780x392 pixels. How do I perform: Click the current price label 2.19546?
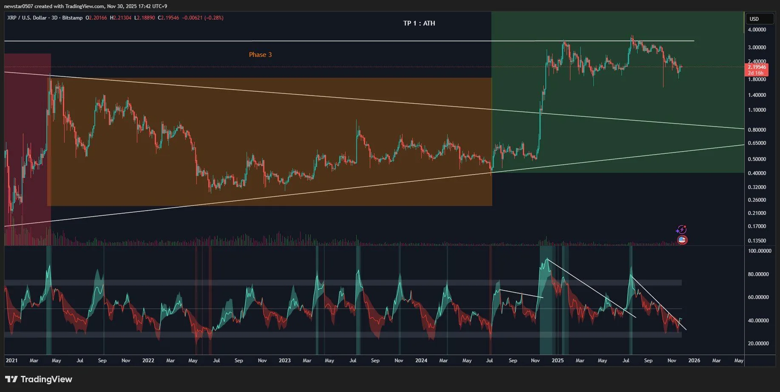point(757,67)
